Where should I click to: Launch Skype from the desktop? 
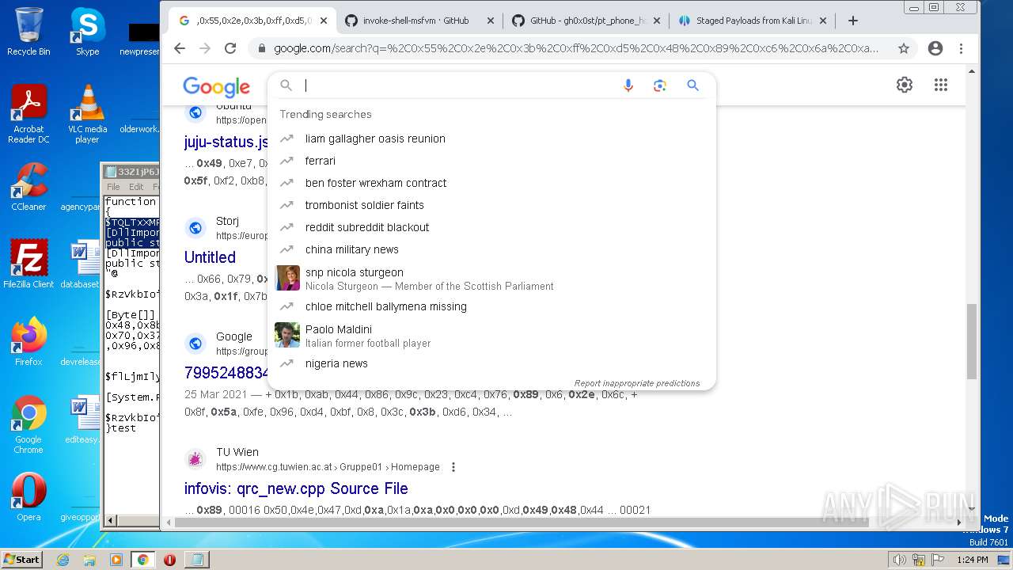(87, 32)
